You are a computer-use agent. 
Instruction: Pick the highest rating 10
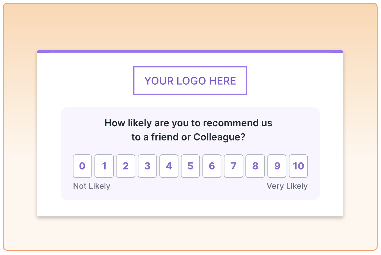298,166
